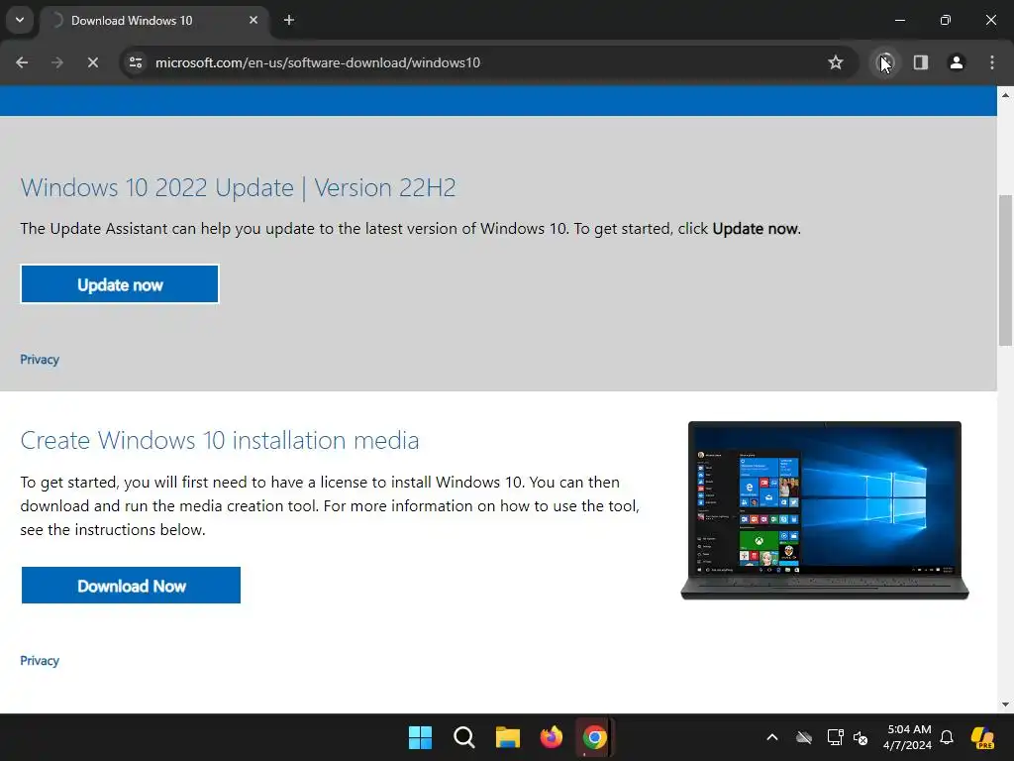The width and height of the screenshot is (1014, 761).
Task: Launch Firefox from the taskbar
Action: point(551,737)
